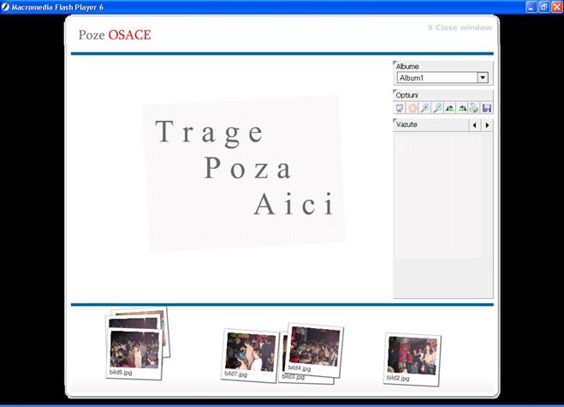Collapse the Vazute panel corner triangle
This screenshot has height=407, width=564.
coord(395,121)
